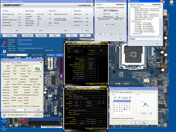Collapse Batch Size Tests tree node
This screenshot has width=176, height=132.
point(132,21)
